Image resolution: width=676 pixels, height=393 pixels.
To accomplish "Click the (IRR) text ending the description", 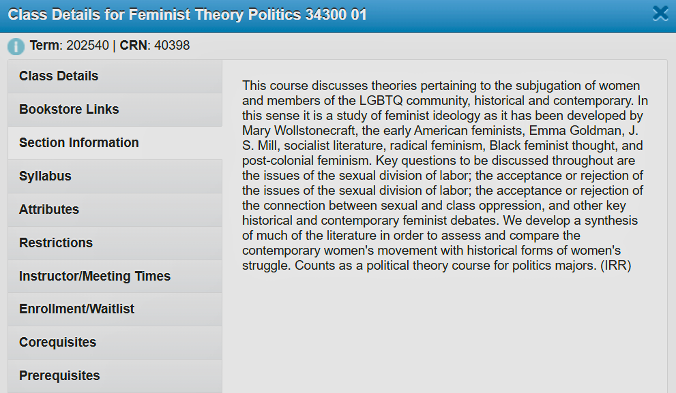I will click(616, 266).
